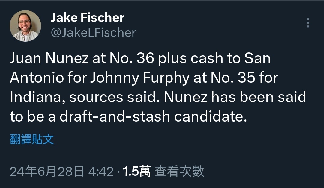Click the final word "candidate." in the tweet

[210, 117]
